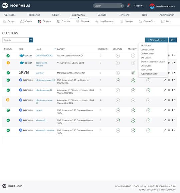This screenshot has width=180, height=193.
Task: Click kubernetes logo in kg-test row
Action: point(26,110)
